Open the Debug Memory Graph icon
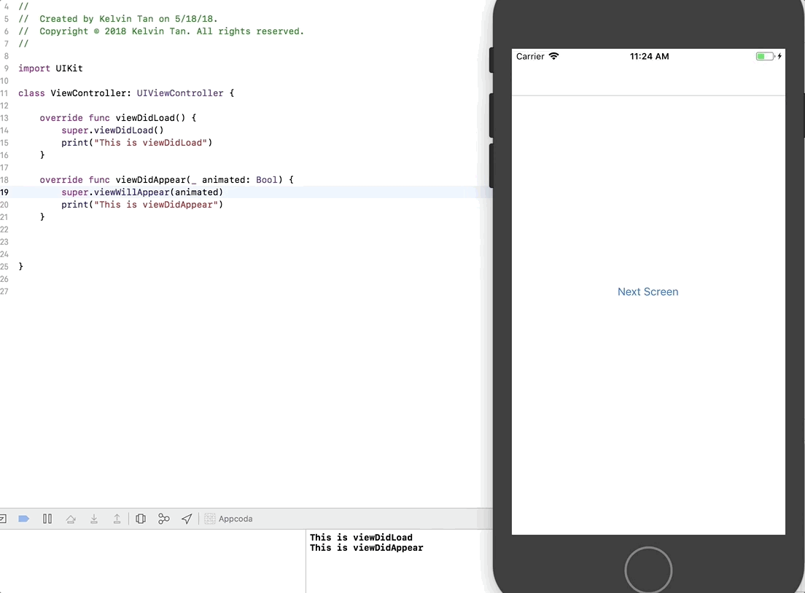 164,519
